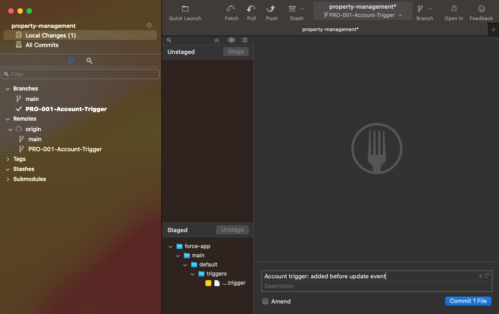Collapse the Stashes section
This screenshot has height=314, width=499.
(x=8, y=169)
